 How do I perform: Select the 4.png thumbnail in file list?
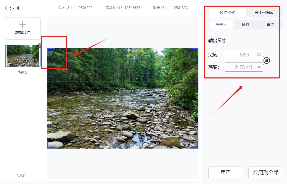click(23, 56)
